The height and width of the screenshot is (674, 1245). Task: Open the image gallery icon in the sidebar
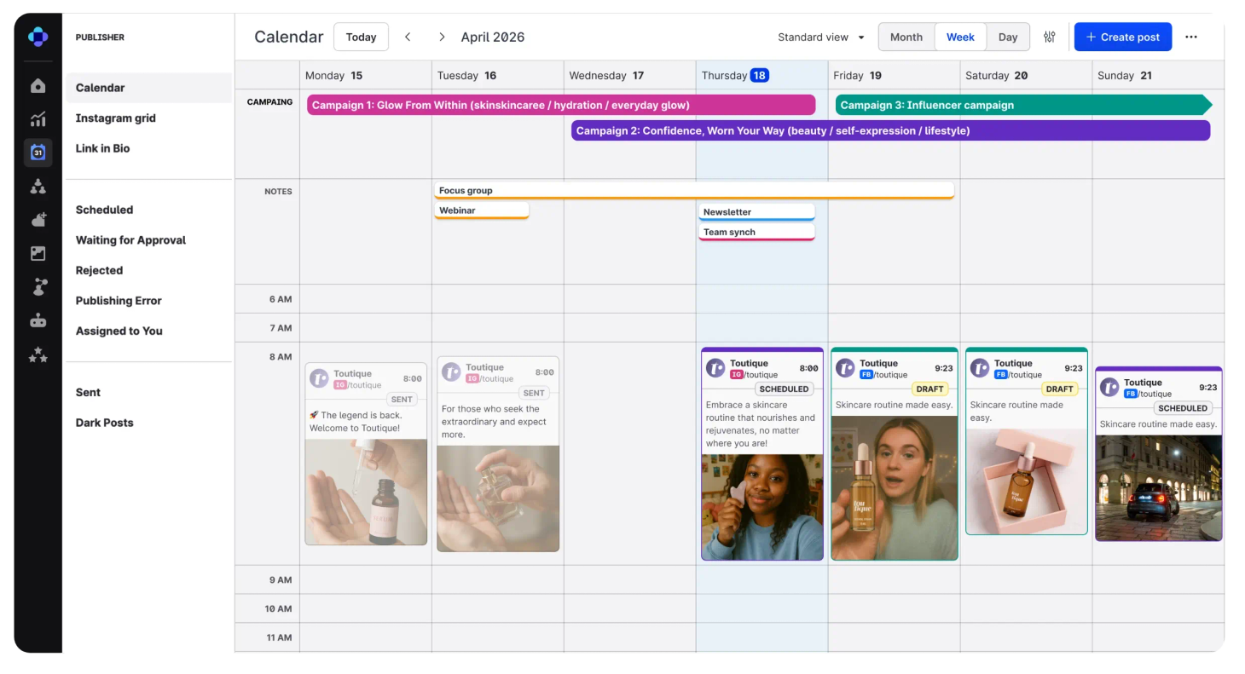(38, 253)
